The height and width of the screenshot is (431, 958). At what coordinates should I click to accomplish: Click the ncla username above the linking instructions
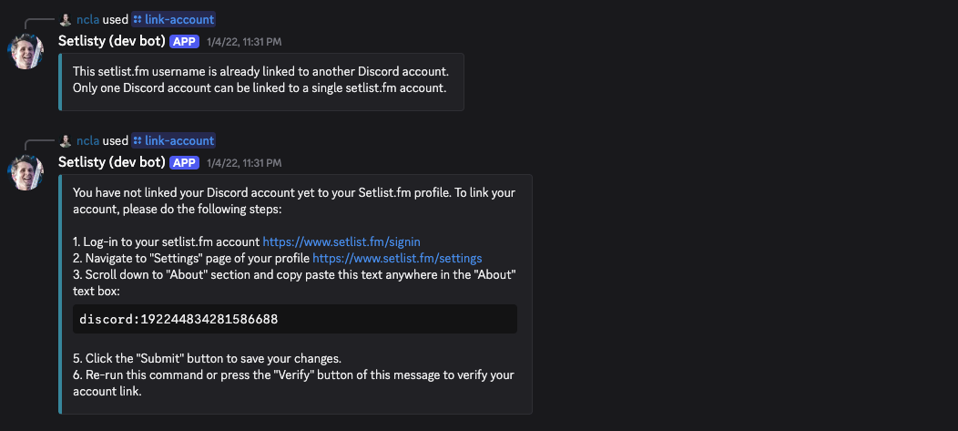tap(88, 141)
